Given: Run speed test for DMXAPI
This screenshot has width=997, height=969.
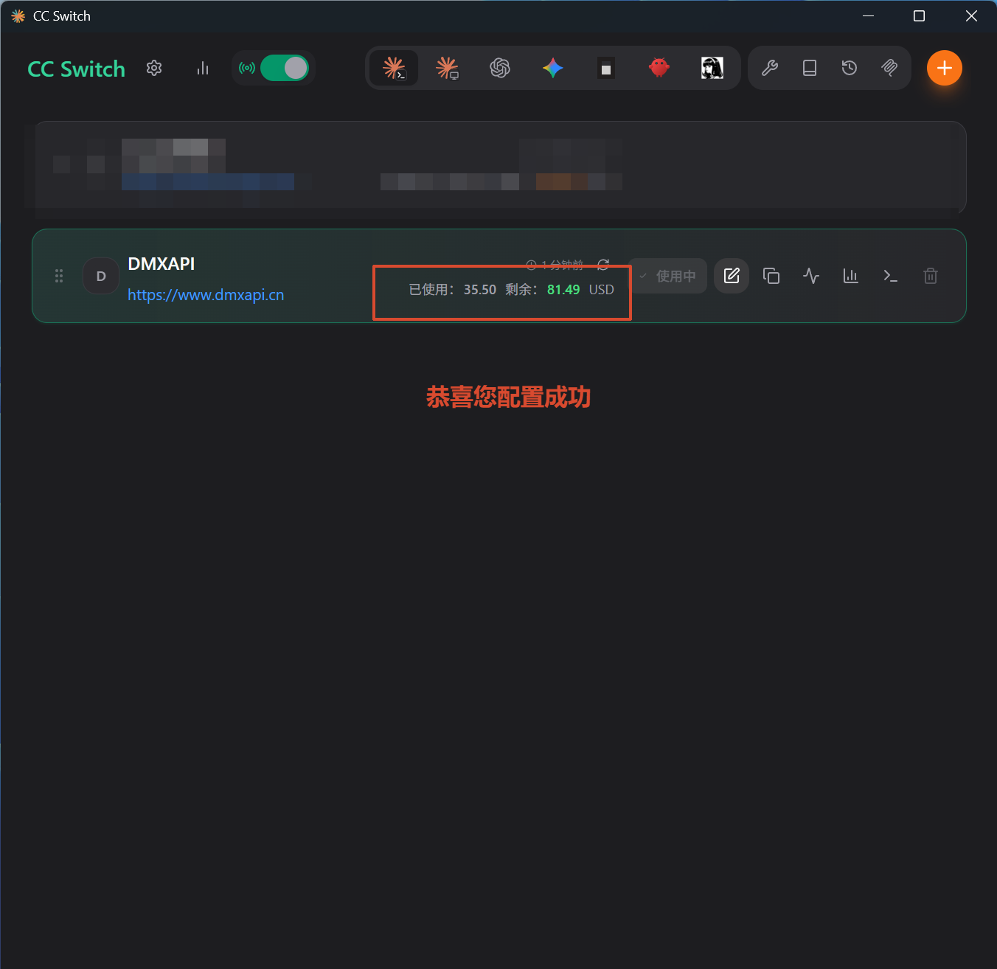Looking at the screenshot, I should click(x=811, y=276).
